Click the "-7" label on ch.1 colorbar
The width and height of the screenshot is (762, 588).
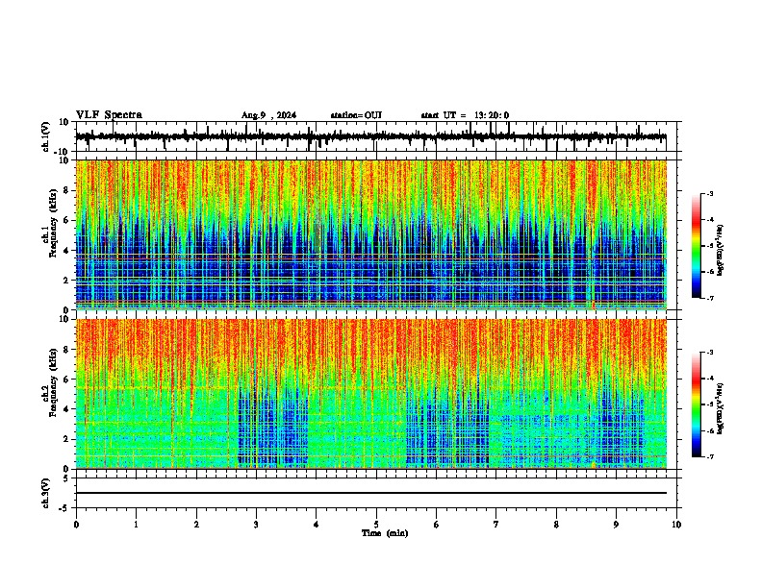(709, 298)
